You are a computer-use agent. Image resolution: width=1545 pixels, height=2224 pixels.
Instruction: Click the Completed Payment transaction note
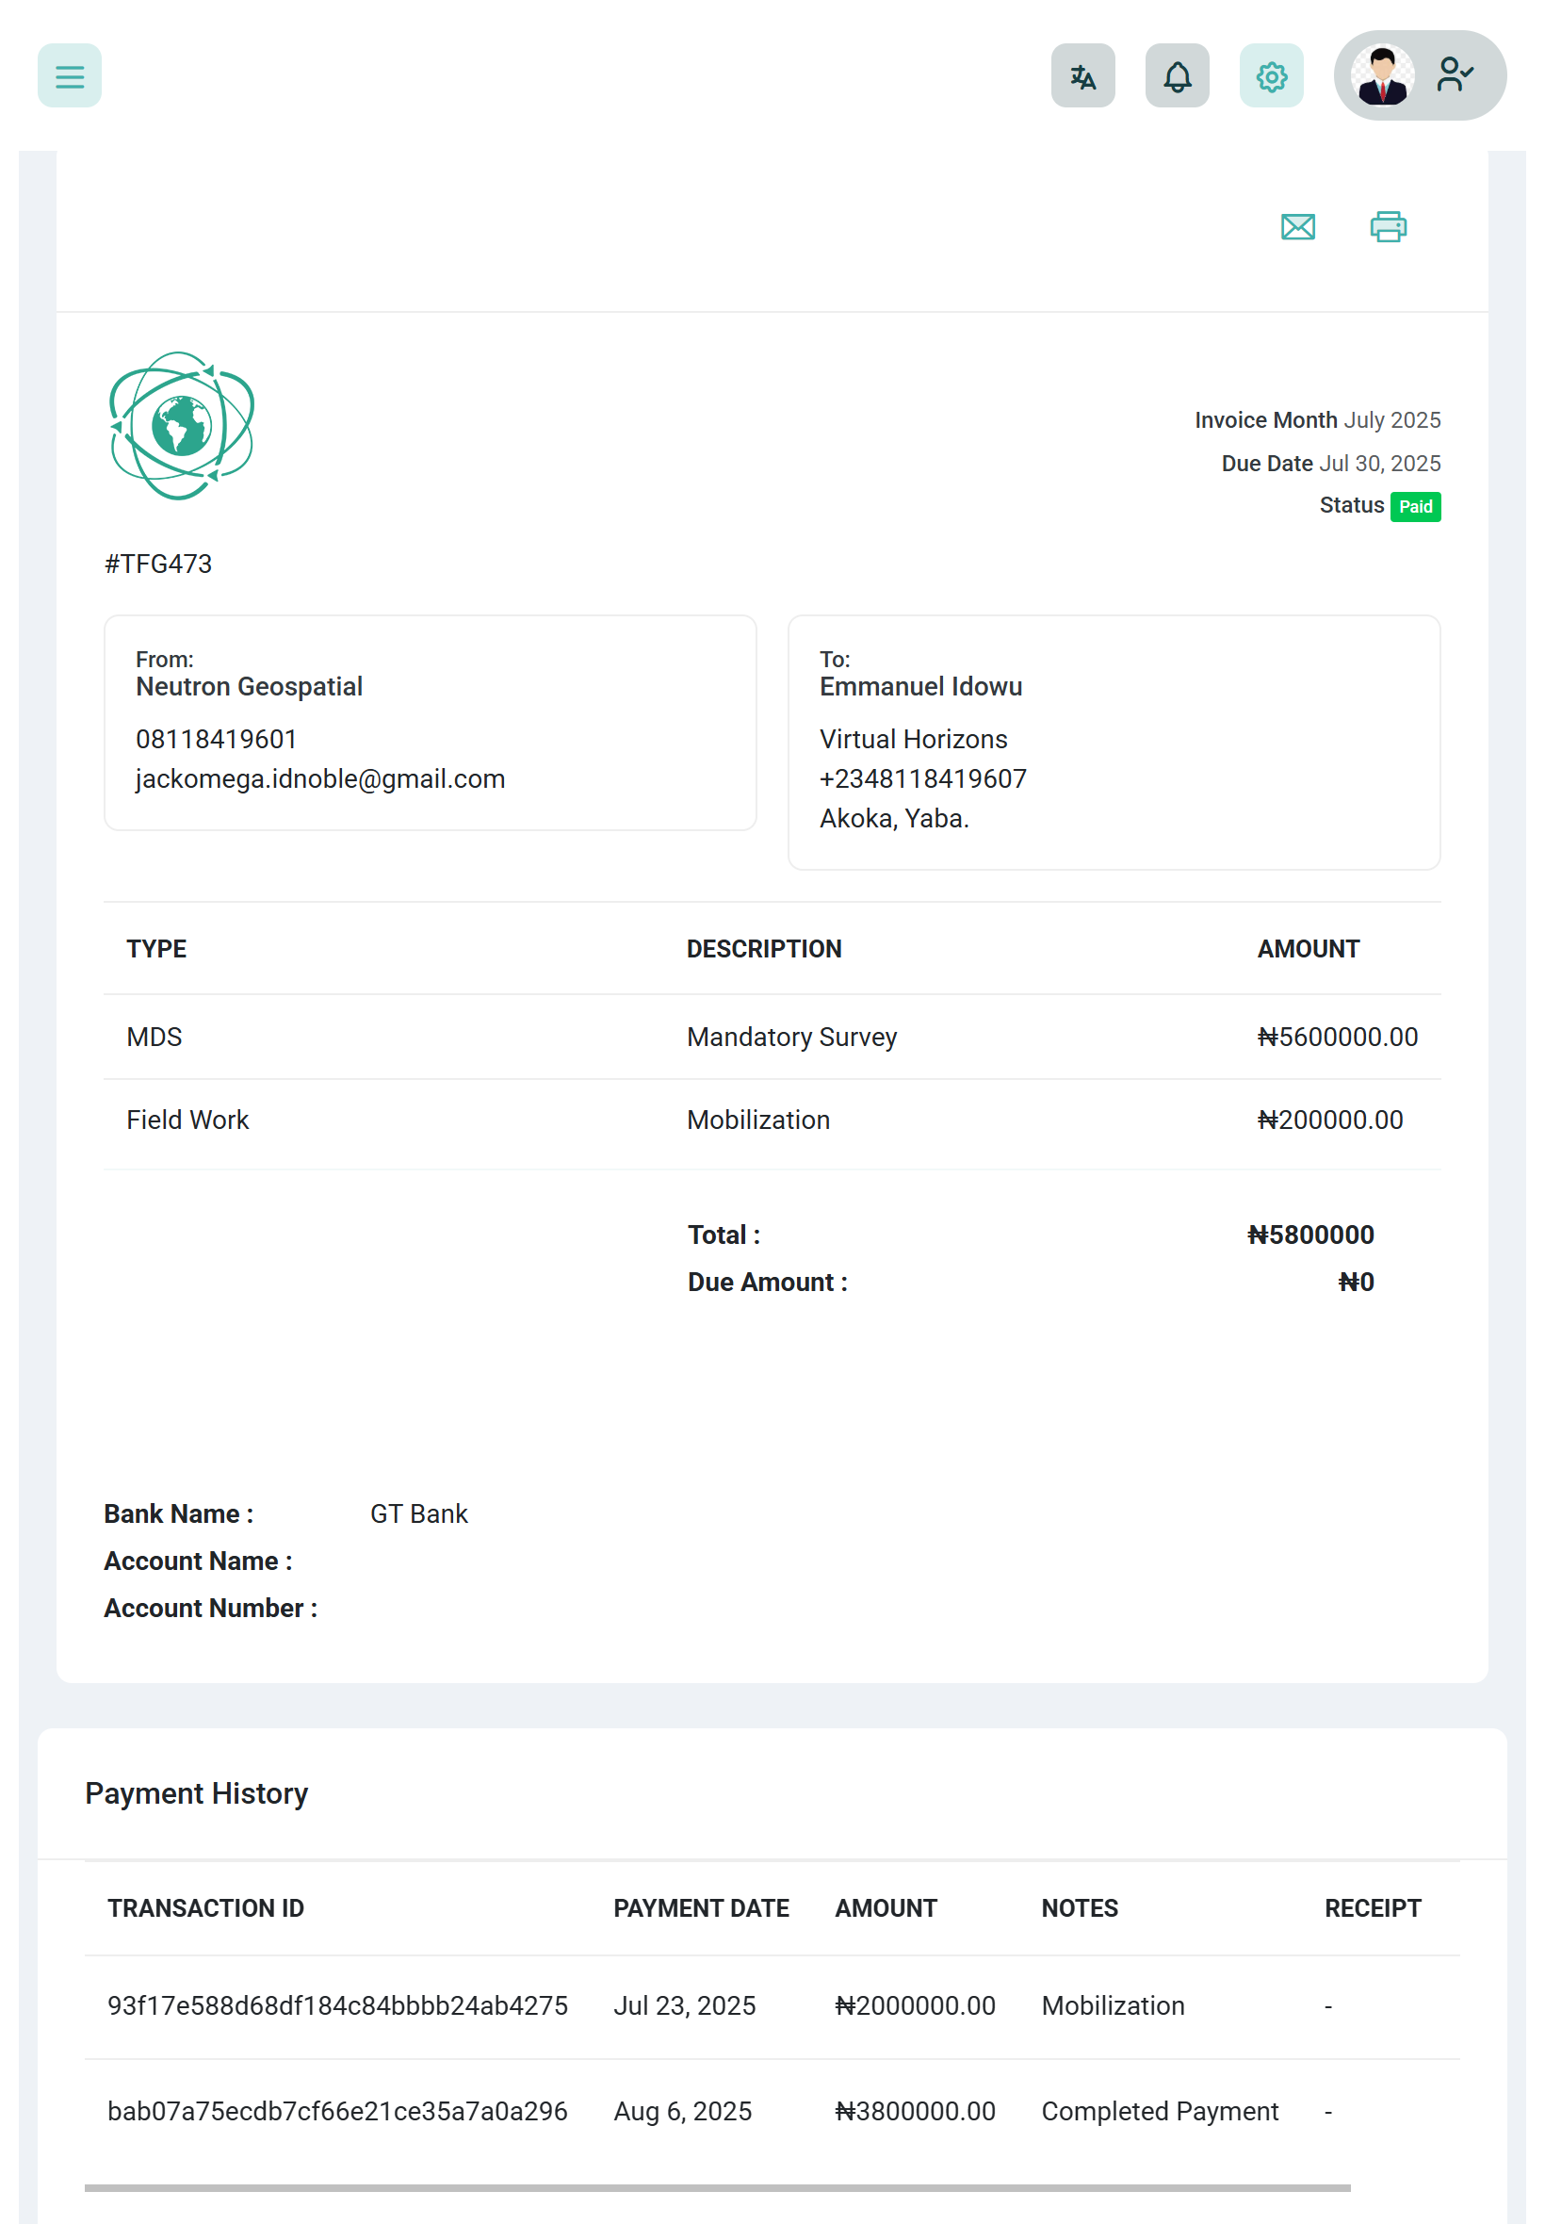coord(1159,2111)
